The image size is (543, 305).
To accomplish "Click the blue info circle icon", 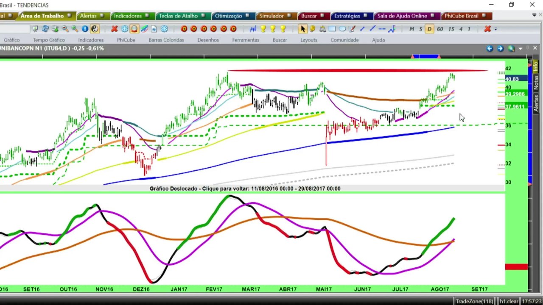I will point(85,29).
